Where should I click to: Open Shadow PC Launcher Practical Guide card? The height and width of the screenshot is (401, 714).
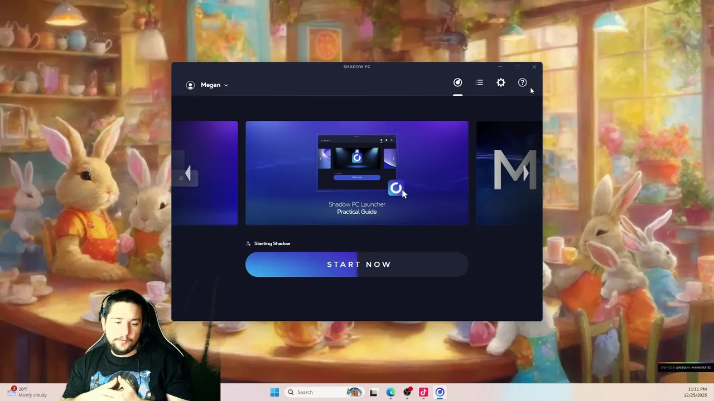[357, 173]
